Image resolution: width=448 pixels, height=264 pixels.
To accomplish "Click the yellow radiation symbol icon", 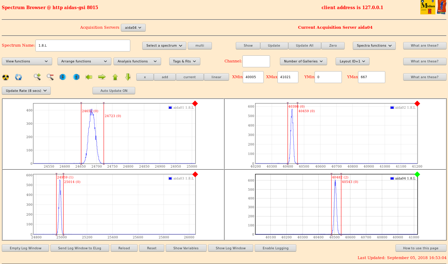I will pos(6,77).
